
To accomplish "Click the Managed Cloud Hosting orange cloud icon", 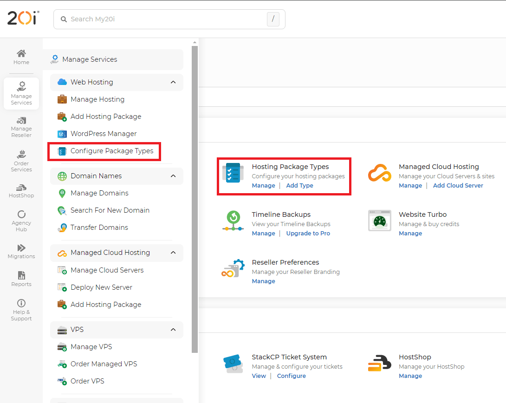I will click(x=380, y=173).
